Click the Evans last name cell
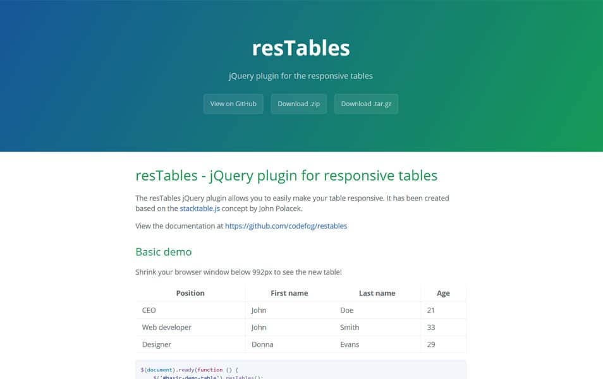 tap(350, 344)
